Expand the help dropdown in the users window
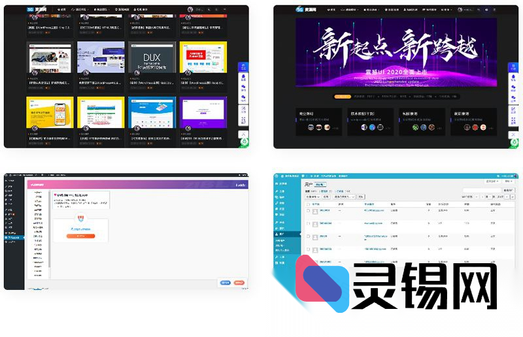Viewport: 523px width, 337px height. point(508,181)
